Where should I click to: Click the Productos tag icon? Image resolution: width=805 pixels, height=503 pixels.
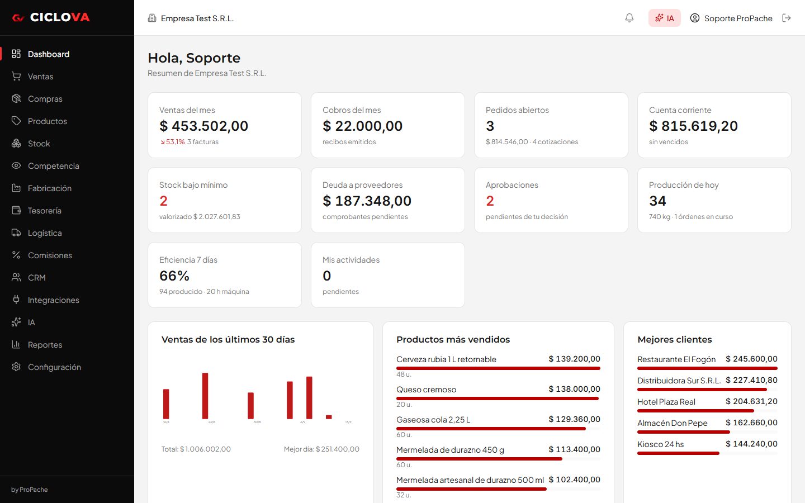[16, 121]
